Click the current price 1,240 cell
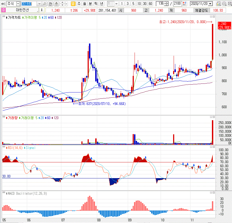Image resolution: width=232 pixels, height=223 pixels. [x=55, y=10]
